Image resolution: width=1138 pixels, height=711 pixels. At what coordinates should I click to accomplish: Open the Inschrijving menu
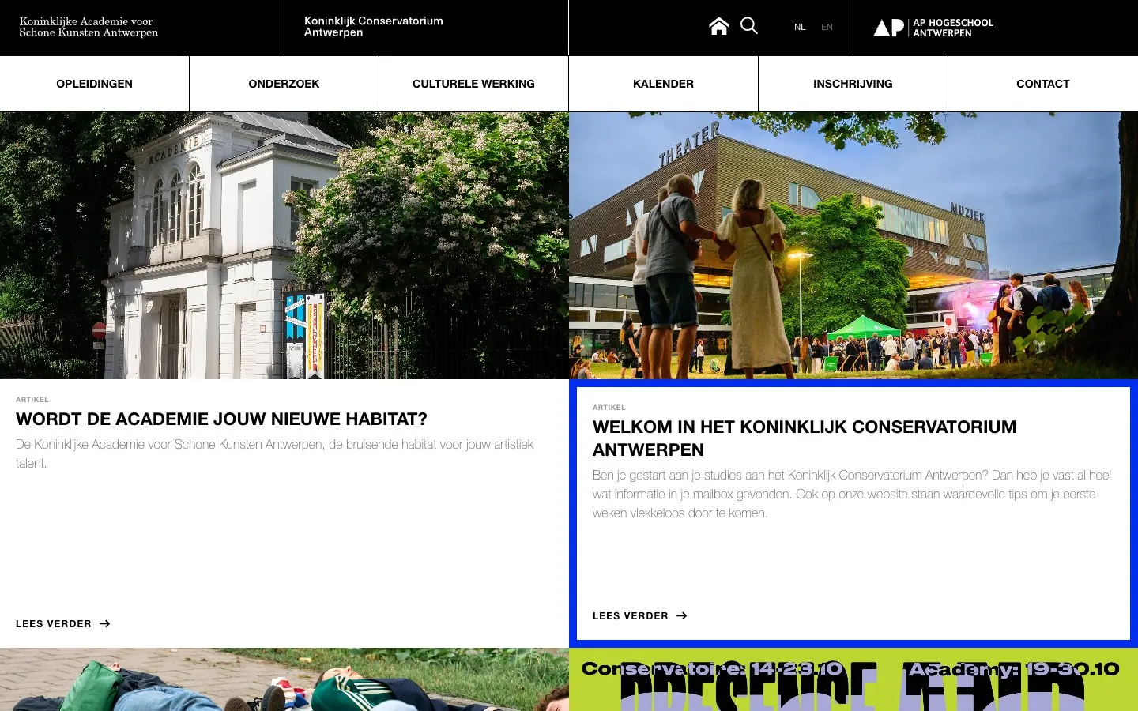853,84
